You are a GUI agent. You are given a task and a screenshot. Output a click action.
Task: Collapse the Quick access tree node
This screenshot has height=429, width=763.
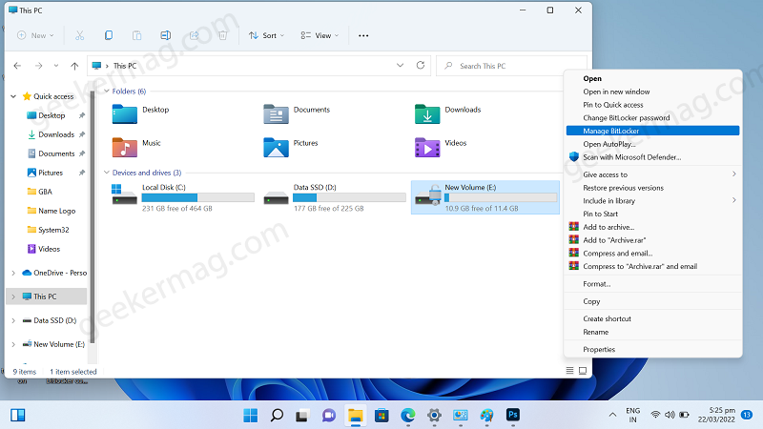(13, 96)
